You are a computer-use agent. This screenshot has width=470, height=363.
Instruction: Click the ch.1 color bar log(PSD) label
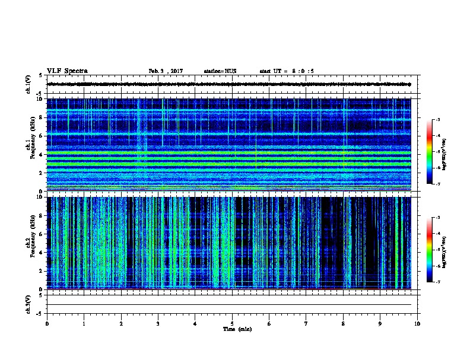tap(444, 154)
